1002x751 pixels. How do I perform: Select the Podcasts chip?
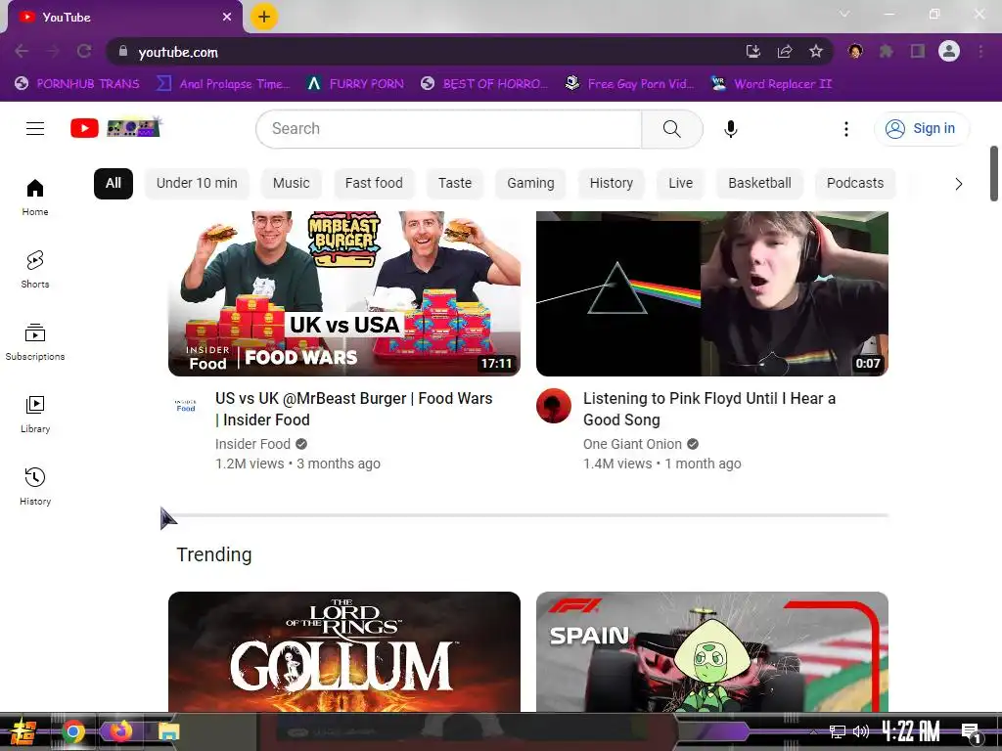[x=855, y=184]
